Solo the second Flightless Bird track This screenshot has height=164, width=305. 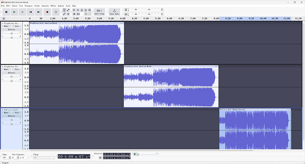click(17, 70)
